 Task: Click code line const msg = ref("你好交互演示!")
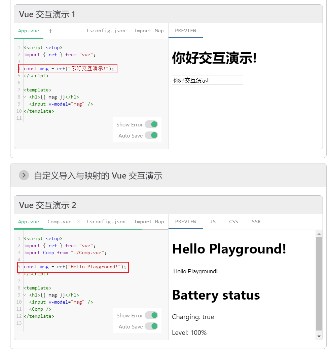69,69
